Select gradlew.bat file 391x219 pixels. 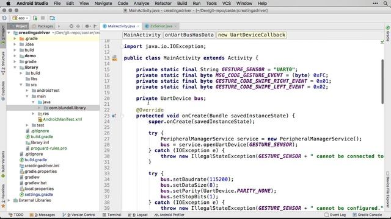(x=35, y=183)
